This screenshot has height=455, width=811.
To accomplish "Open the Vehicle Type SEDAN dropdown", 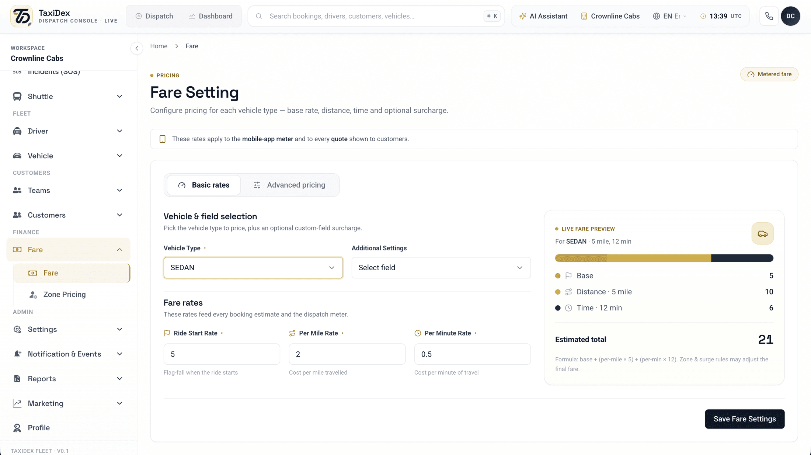I will [x=253, y=268].
